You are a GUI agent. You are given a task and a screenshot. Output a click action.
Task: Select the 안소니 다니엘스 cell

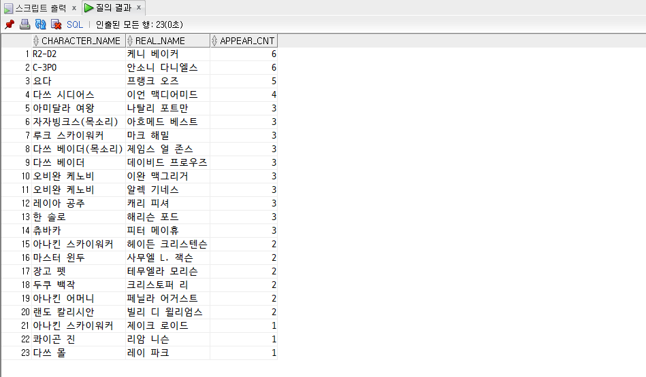point(167,67)
